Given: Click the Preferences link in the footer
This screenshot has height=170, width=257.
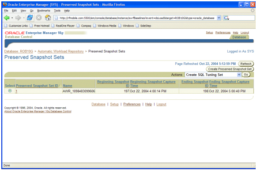Looking at the screenshot, I should (132, 104).
